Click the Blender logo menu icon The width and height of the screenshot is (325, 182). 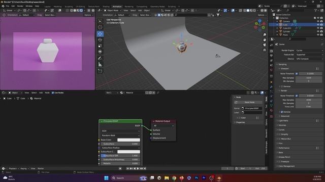tap(3, 6)
